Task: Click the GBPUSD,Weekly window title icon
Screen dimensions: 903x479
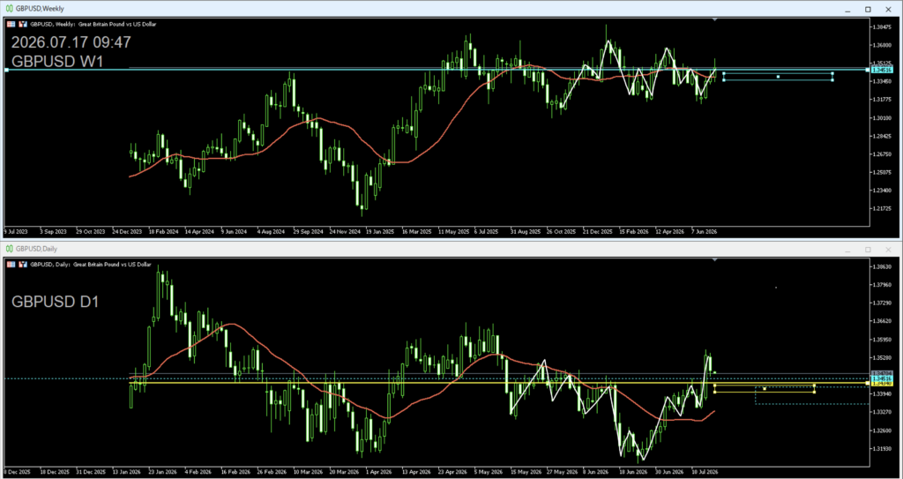Action: 9,9
